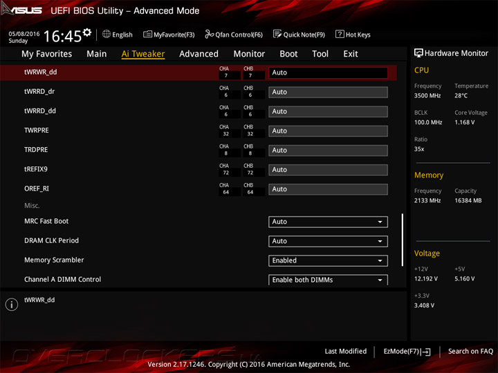
Task: Click the info circle icon beside tWRWR_dd help
Action: click(12, 305)
